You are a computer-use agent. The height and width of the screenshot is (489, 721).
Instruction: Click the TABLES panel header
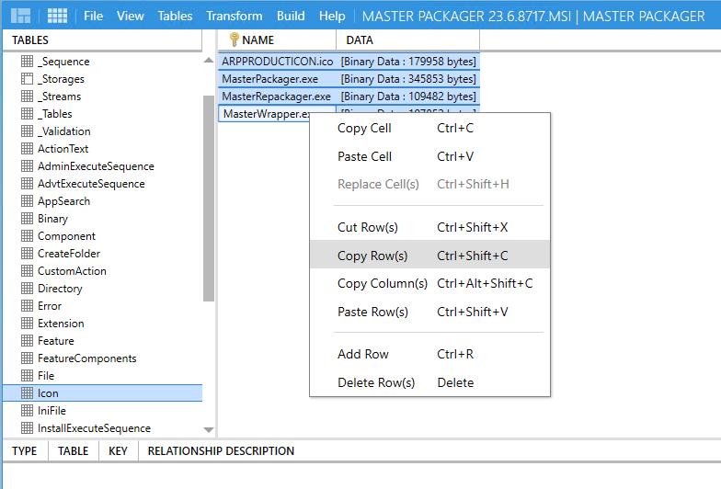(102, 40)
